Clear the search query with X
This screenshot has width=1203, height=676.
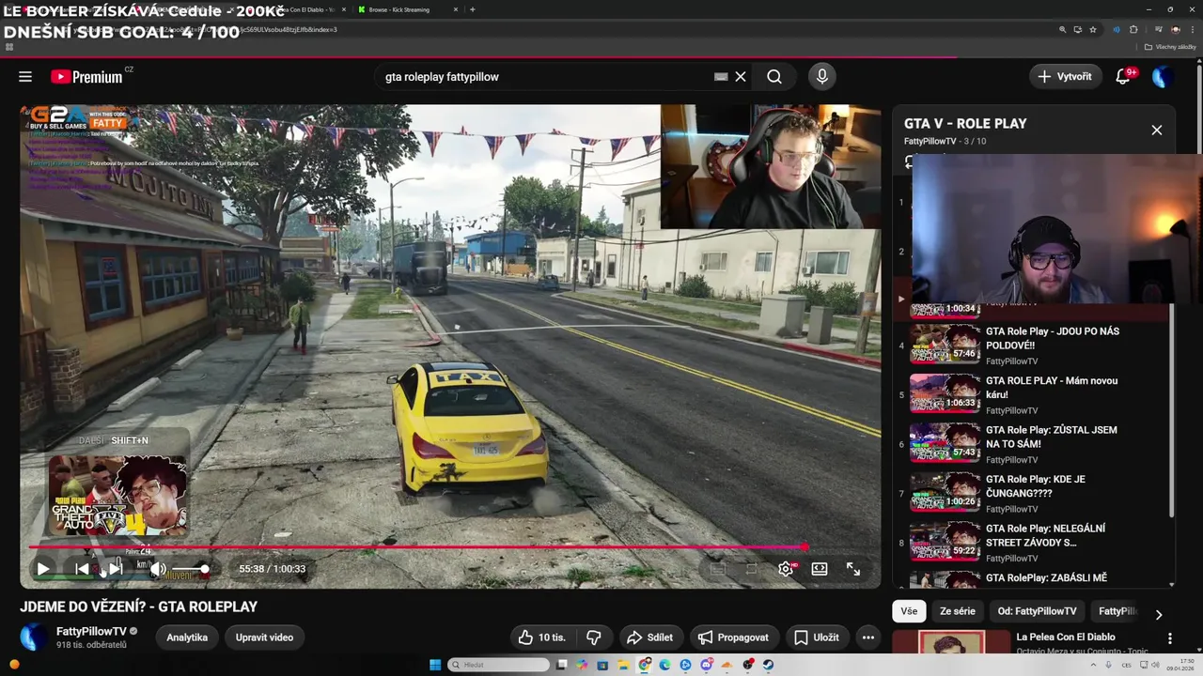click(x=741, y=77)
